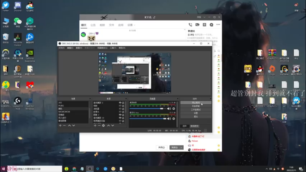Viewport: 306px width, 172px height.
Task: Mute the desktop audio speaker icon
Action: coord(169,109)
